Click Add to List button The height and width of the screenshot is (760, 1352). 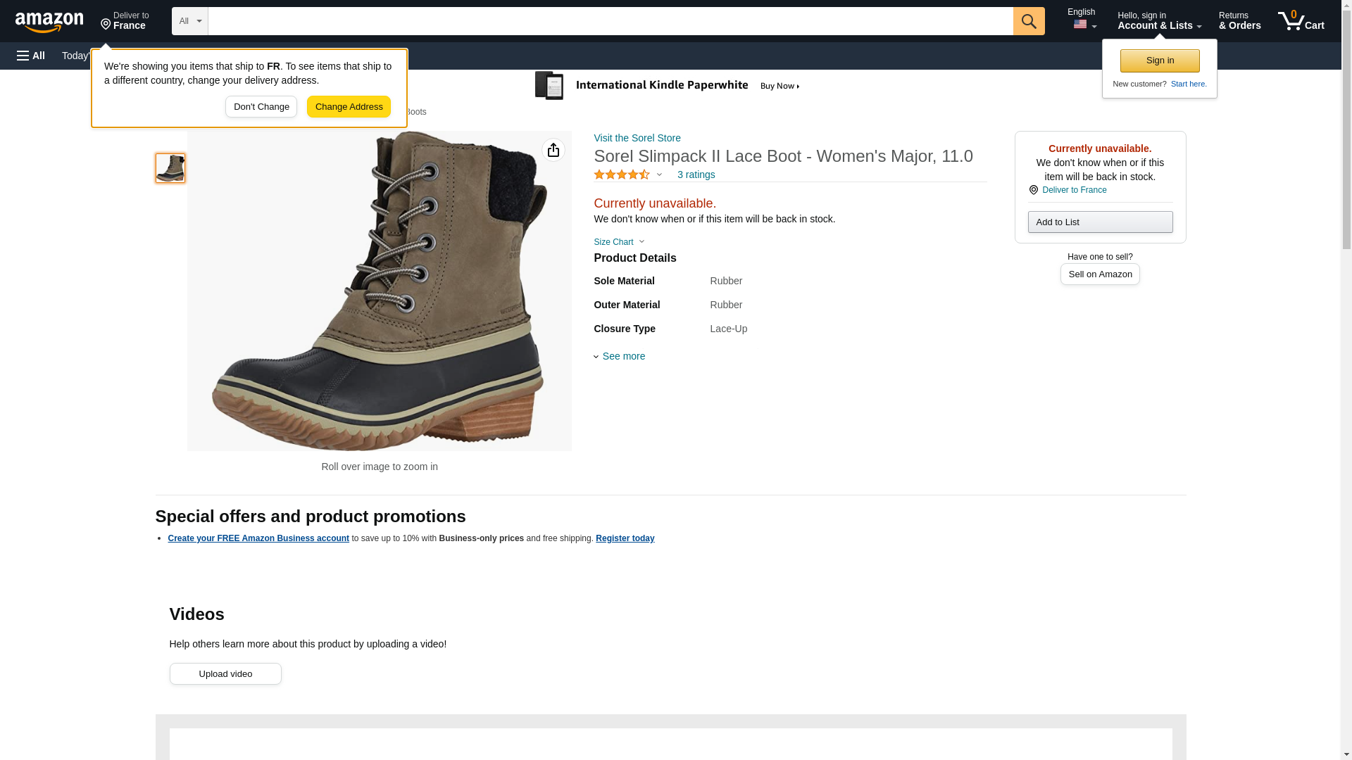[1100, 222]
